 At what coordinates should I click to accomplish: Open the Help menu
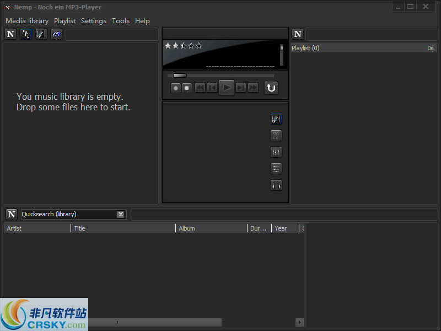pyautogui.click(x=142, y=20)
